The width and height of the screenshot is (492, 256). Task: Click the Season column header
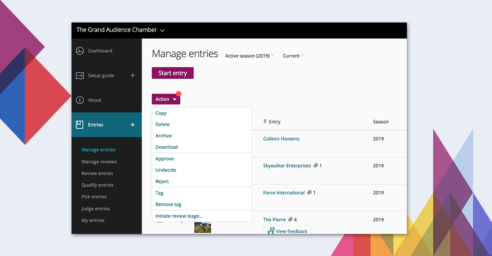pyautogui.click(x=381, y=122)
